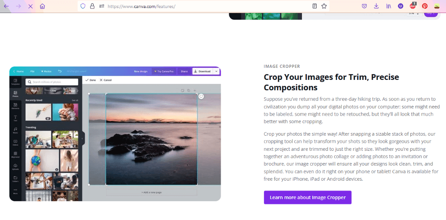This screenshot has height=220, width=446.
Task: Select the Heart photo category chip
Action: (x=34, y=91)
